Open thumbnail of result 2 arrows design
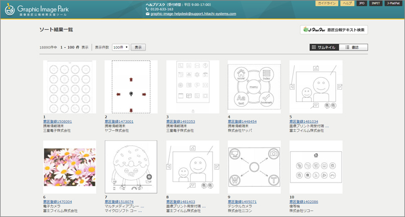Screen dimensions: 405x217 [x=131, y=87]
